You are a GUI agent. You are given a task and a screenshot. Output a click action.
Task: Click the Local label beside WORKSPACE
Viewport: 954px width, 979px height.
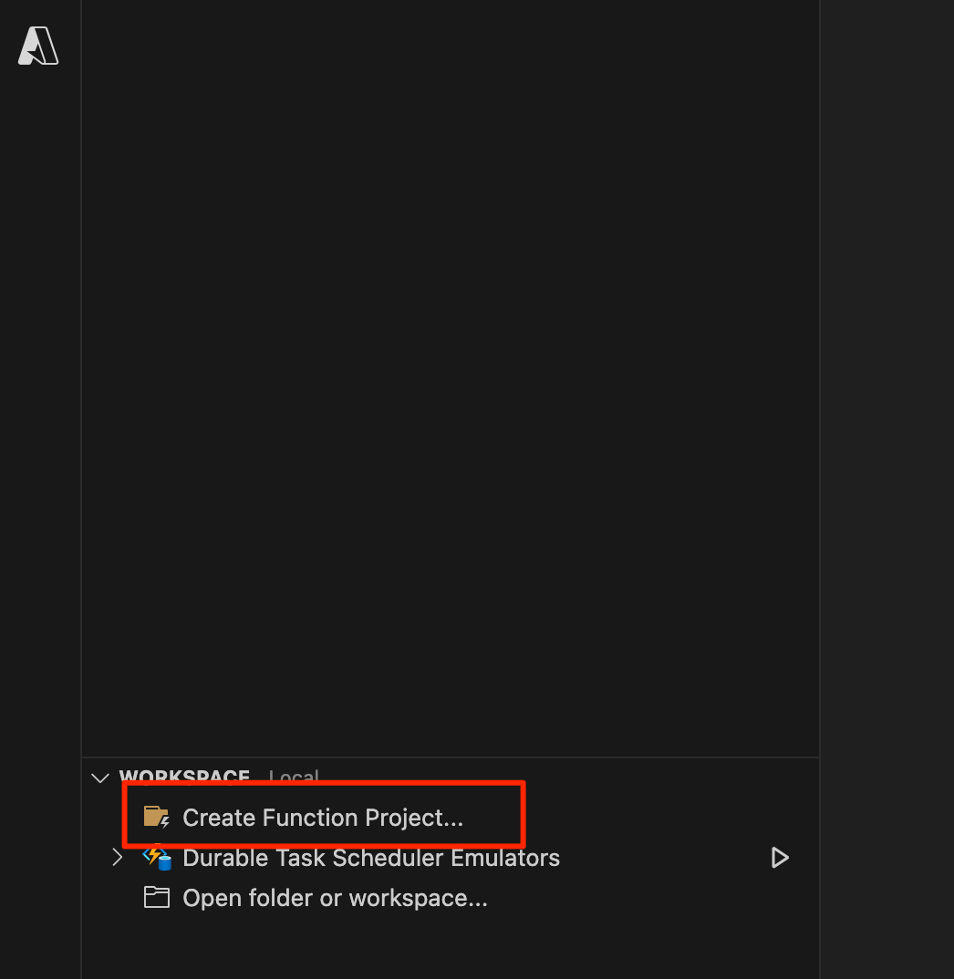pos(294,776)
